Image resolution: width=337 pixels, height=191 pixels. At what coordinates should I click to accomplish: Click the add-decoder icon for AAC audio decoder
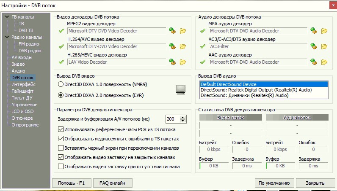click(x=313, y=62)
